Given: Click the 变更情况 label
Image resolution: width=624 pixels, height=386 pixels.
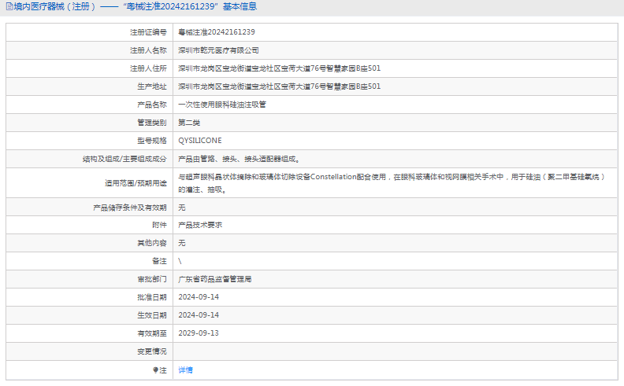Looking at the screenshot, I should coord(152,351).
